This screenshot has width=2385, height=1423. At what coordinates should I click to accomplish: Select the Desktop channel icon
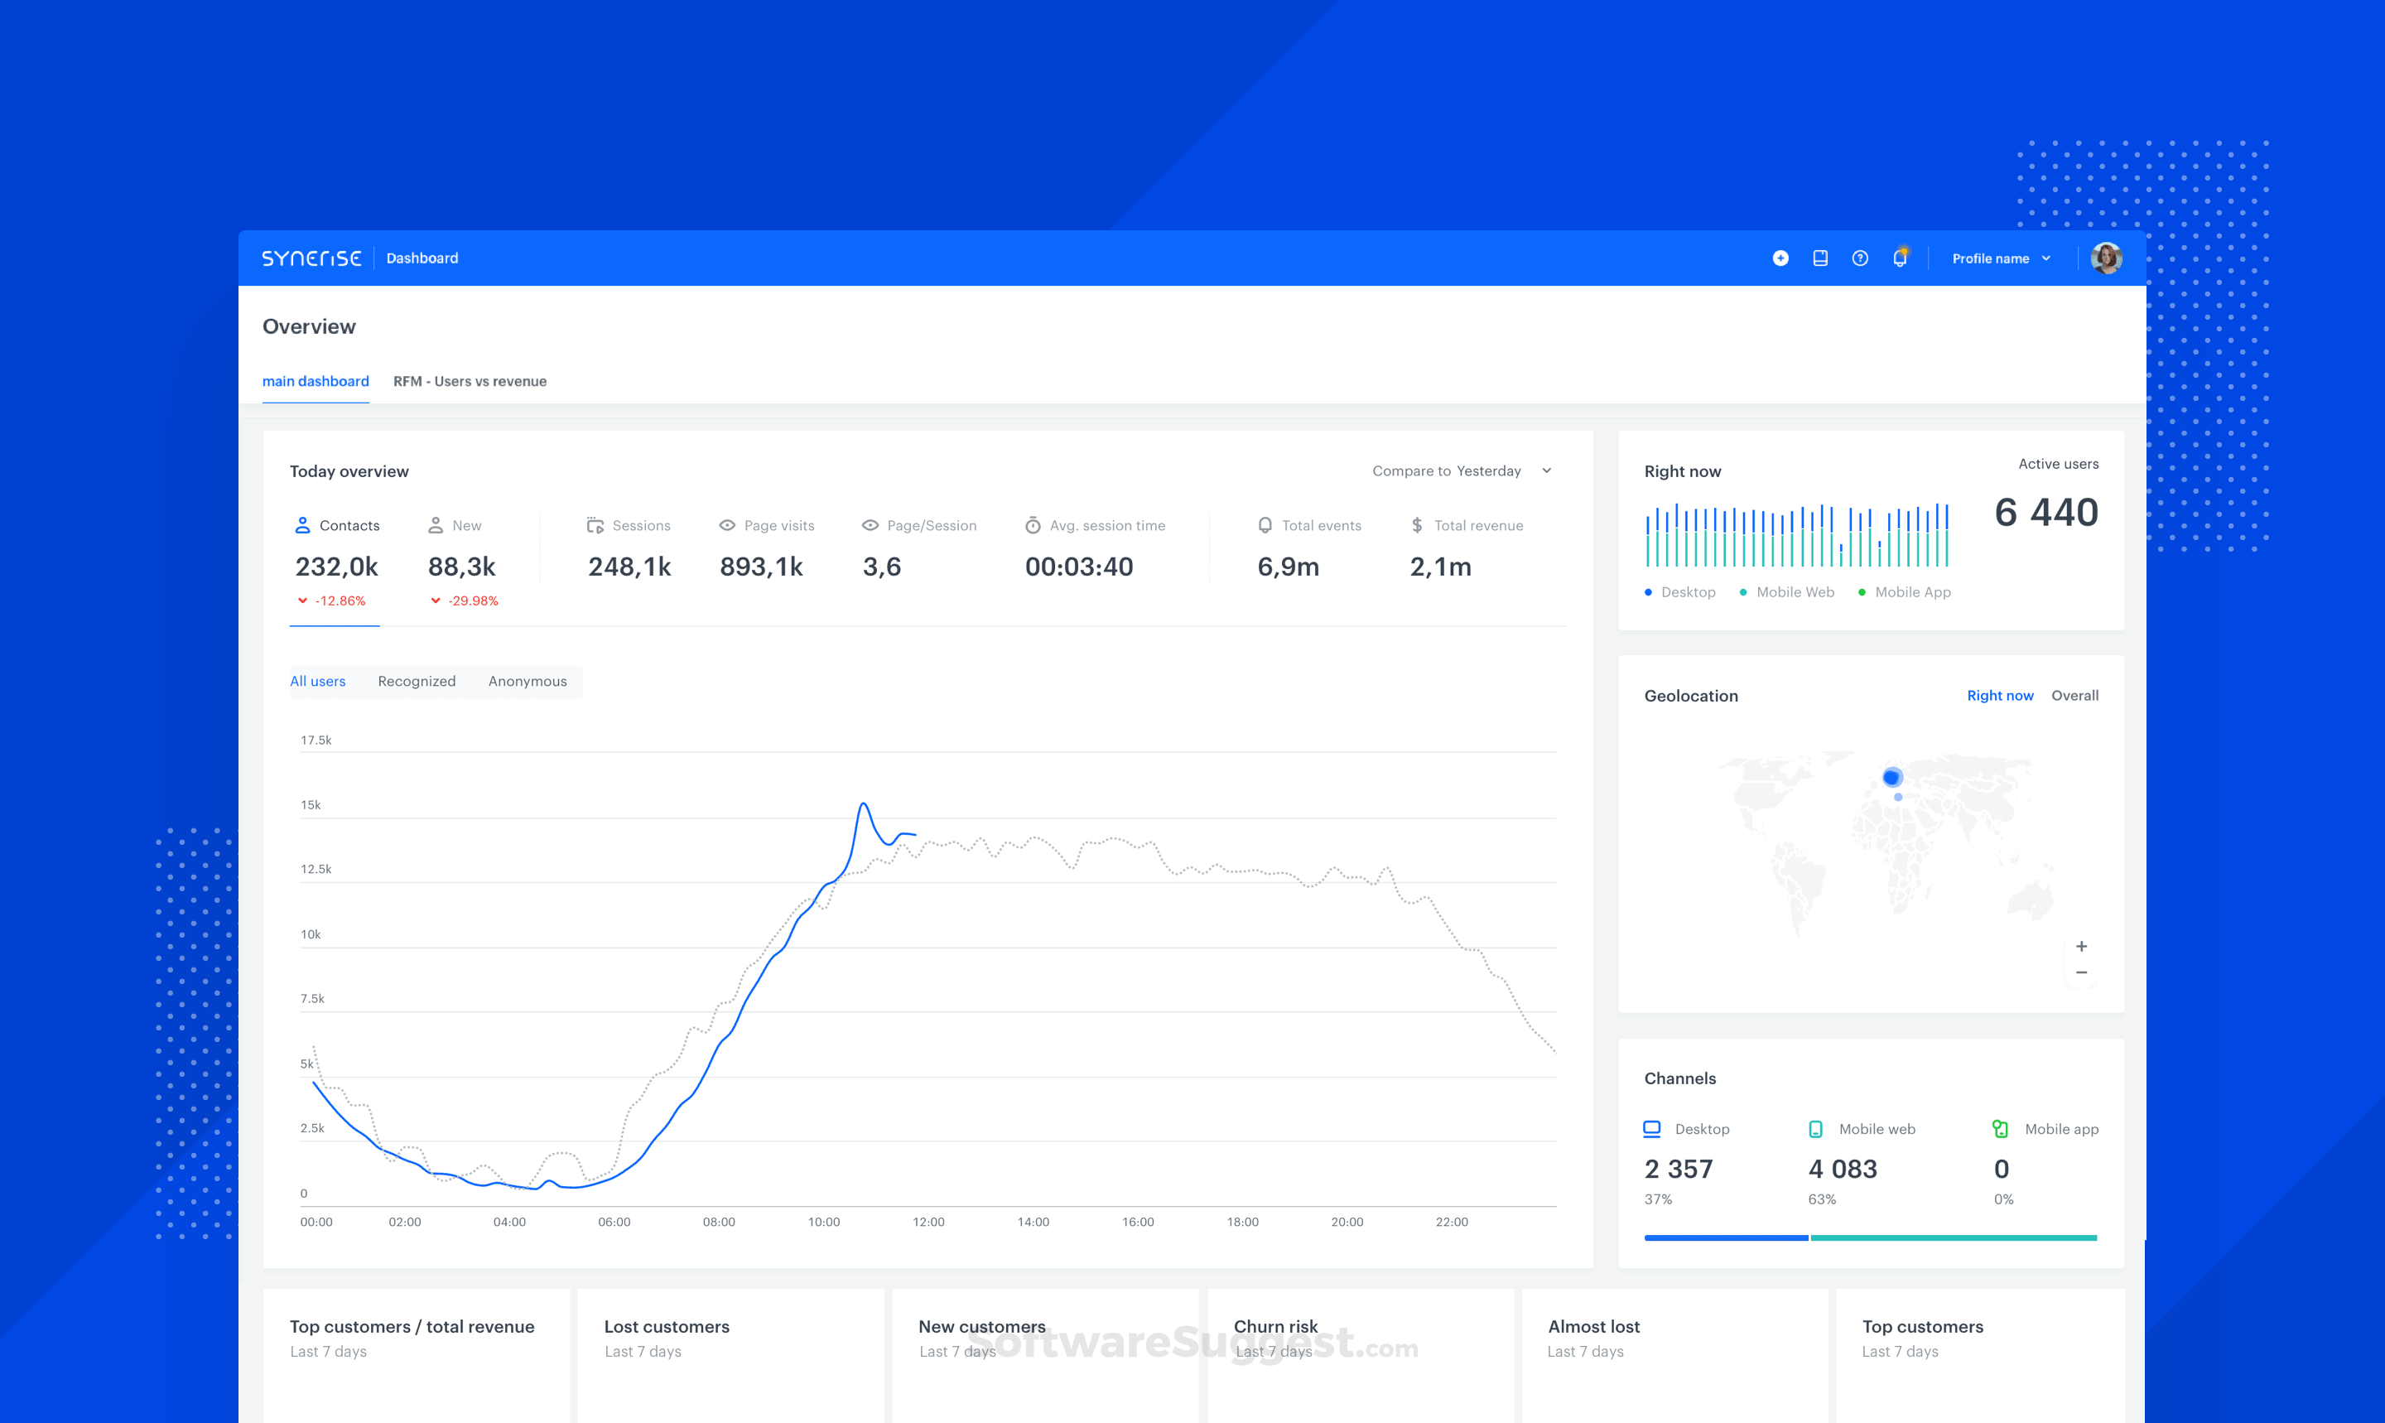pos(1651,1129)
